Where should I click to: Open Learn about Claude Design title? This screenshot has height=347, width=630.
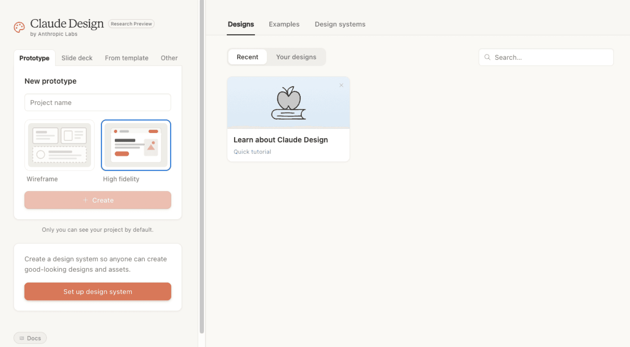[281, 140]
